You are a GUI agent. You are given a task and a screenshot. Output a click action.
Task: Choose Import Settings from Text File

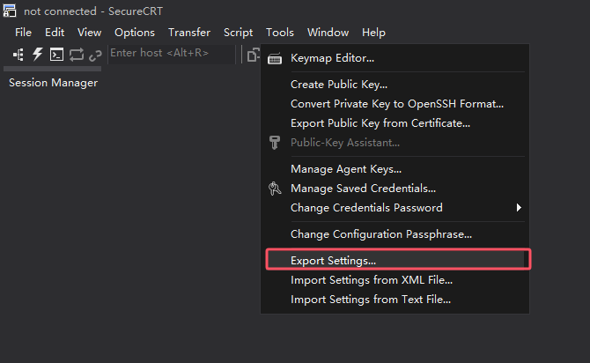(395, 300)
